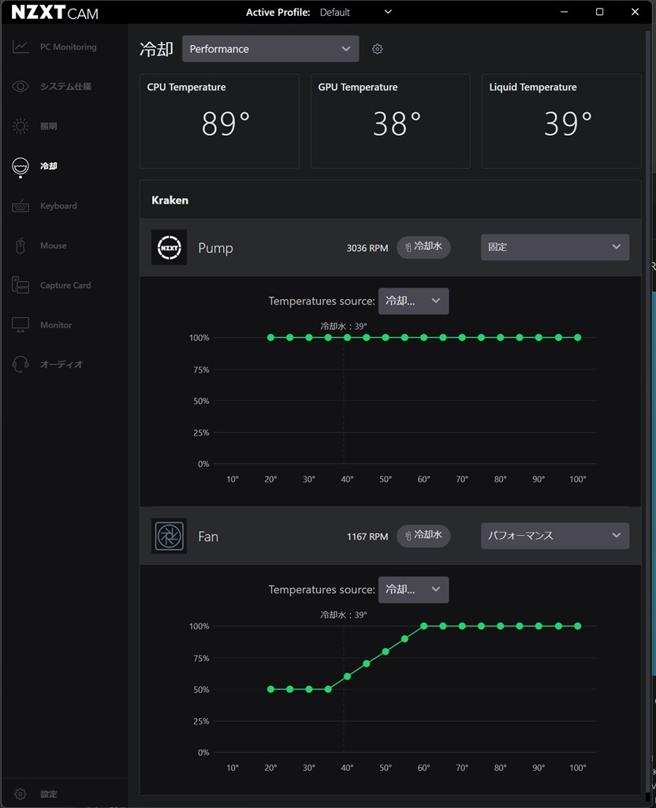Image resolution: width=656 pixels, height=808 pixels.
Task: Select the Keyboard icon in sidebar
Action: pos(20,206)
